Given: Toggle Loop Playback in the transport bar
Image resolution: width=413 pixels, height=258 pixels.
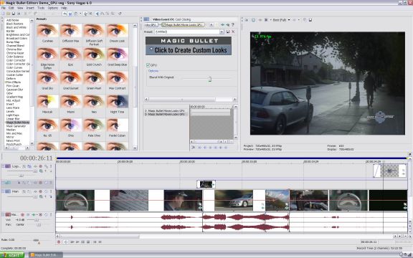Looking at the screenshot, I should coord(66,242).
